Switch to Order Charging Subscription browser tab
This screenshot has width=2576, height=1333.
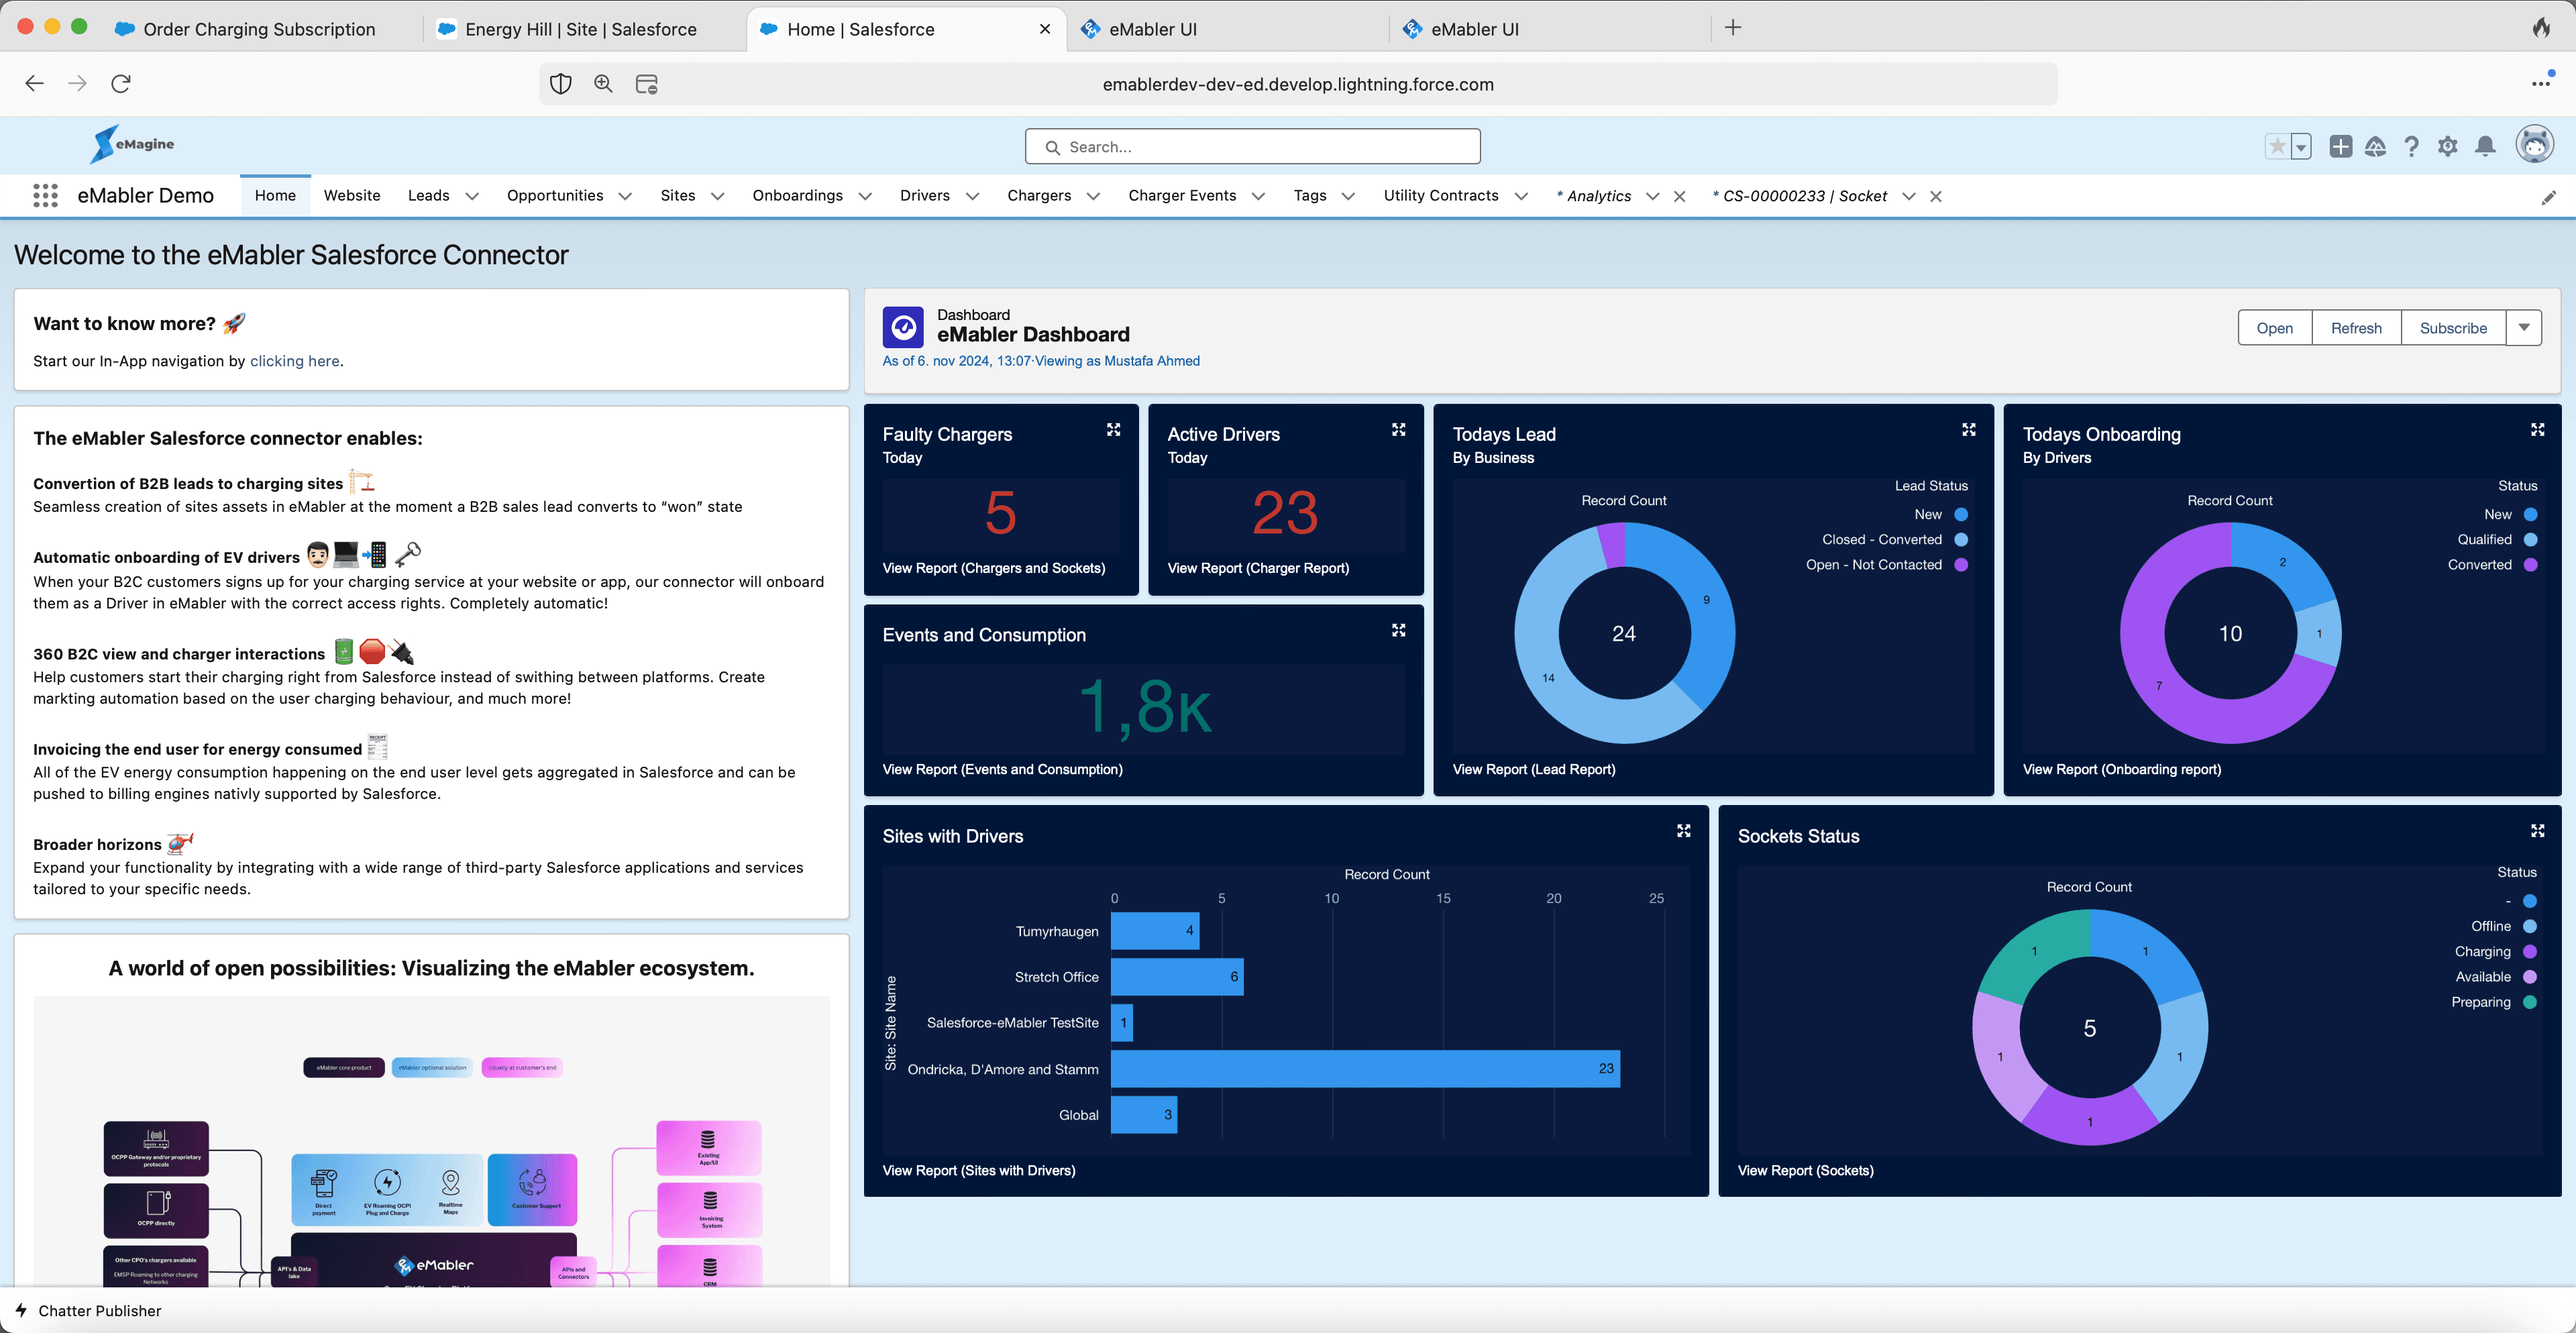point(259,29)
